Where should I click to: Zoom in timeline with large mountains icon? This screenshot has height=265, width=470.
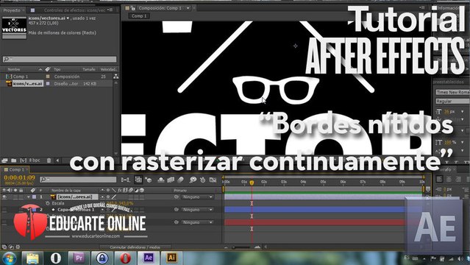(257, 247)
